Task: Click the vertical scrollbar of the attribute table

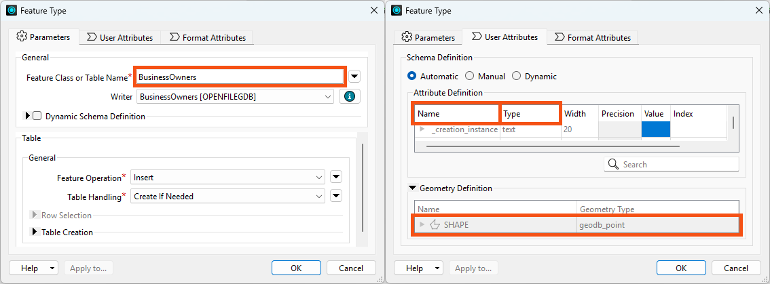Action: (733, 123)
